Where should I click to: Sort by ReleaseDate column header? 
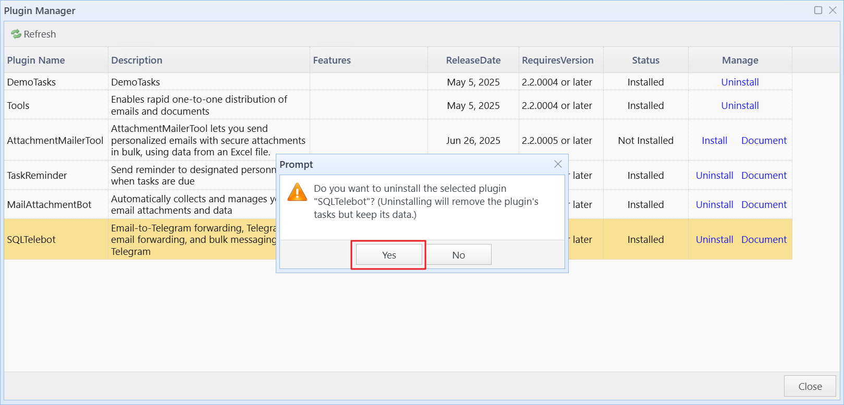pyautogui.click(x=473, y=60)
